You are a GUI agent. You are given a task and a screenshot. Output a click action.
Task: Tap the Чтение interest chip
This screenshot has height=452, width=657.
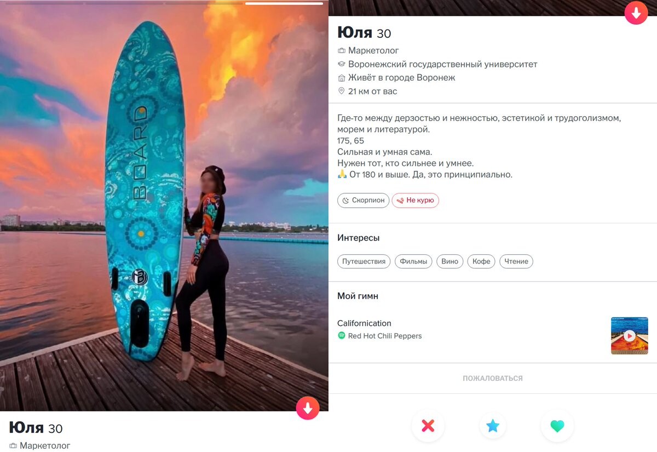click(x=516, y=261)
